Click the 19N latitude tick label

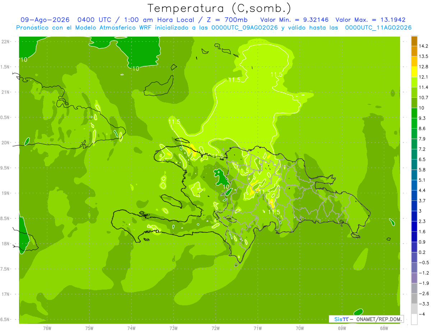[x=5, y=193]
